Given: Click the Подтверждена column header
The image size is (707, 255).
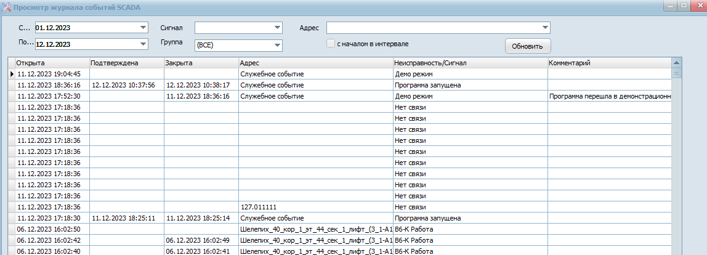Looking at the screenshot, I should pyautogui.click(x=126, y=63).
